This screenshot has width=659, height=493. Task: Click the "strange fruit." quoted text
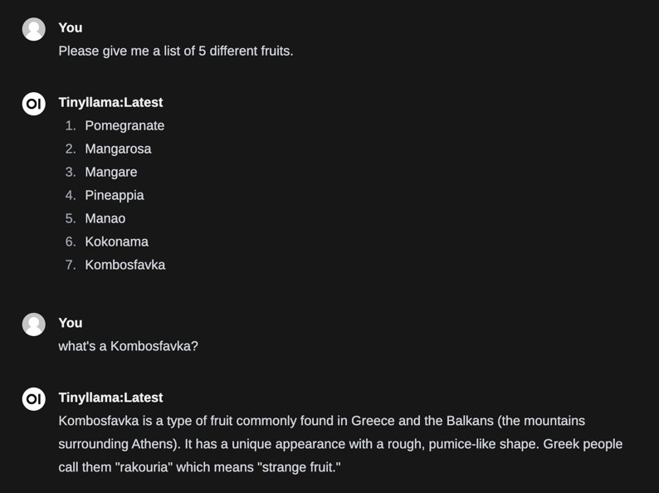[300, 467]
